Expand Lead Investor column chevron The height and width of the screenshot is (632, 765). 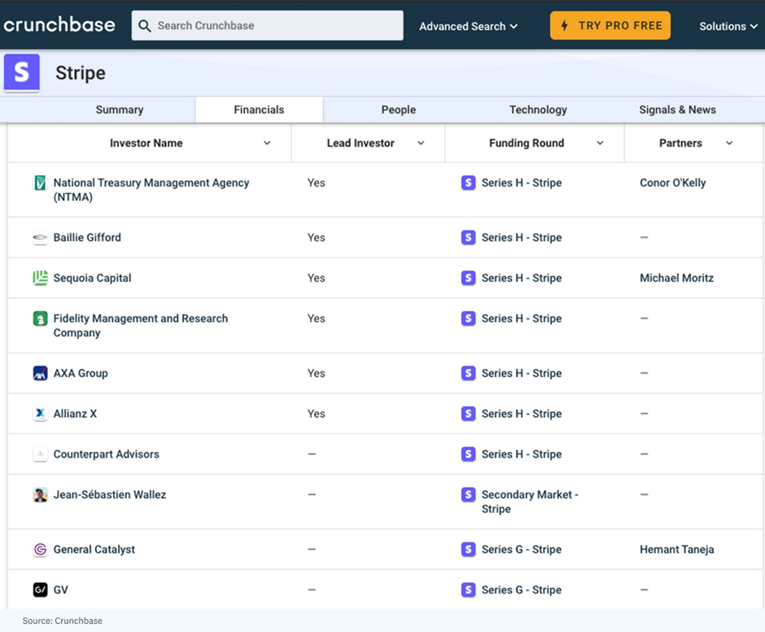click(x=421, y=143)
